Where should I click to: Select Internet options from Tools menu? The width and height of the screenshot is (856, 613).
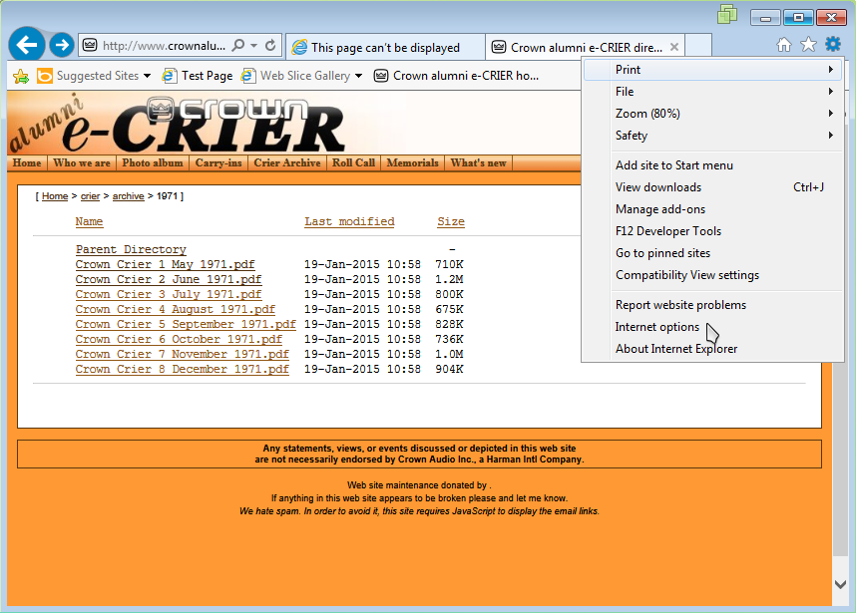pyautogui.click(x=657, y=327)
